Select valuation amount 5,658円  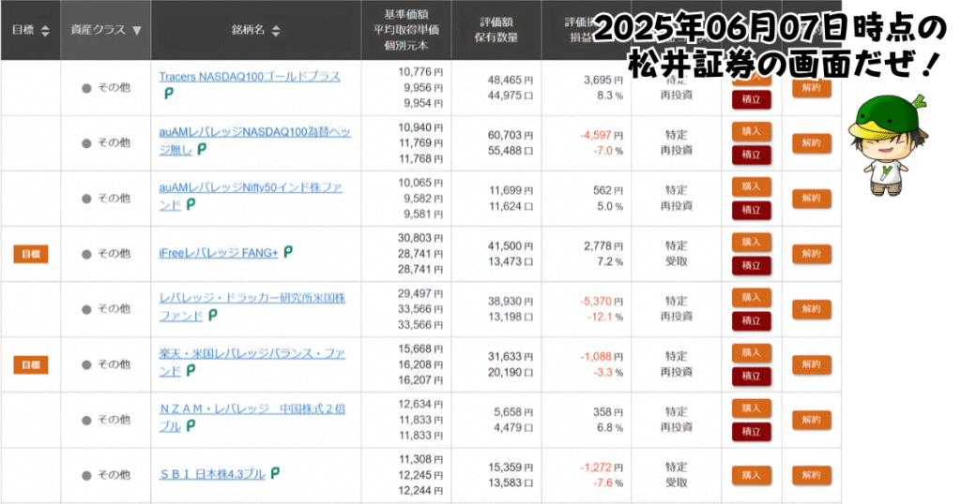[513, 412]
